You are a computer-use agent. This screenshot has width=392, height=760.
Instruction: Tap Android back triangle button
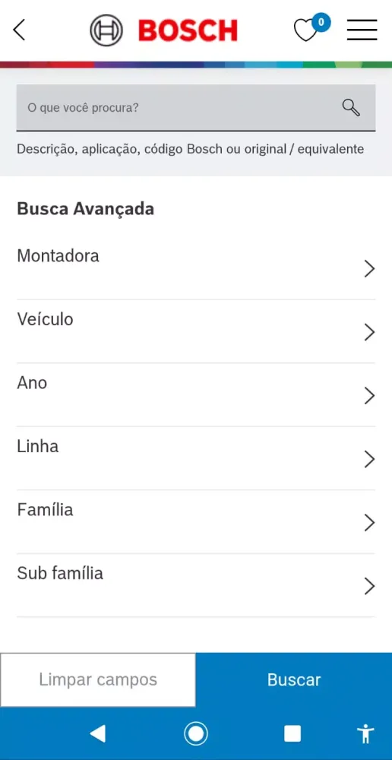(98, 734)
